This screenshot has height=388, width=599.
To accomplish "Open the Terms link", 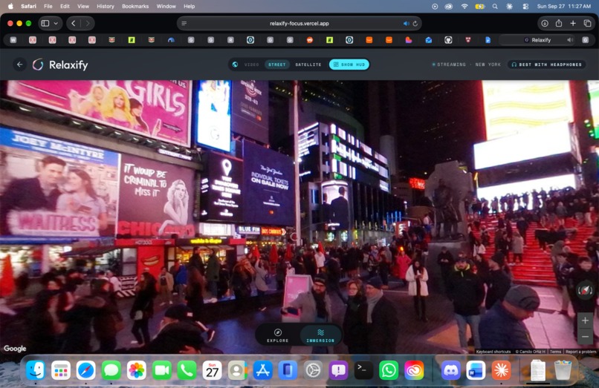I will (555, 352).
